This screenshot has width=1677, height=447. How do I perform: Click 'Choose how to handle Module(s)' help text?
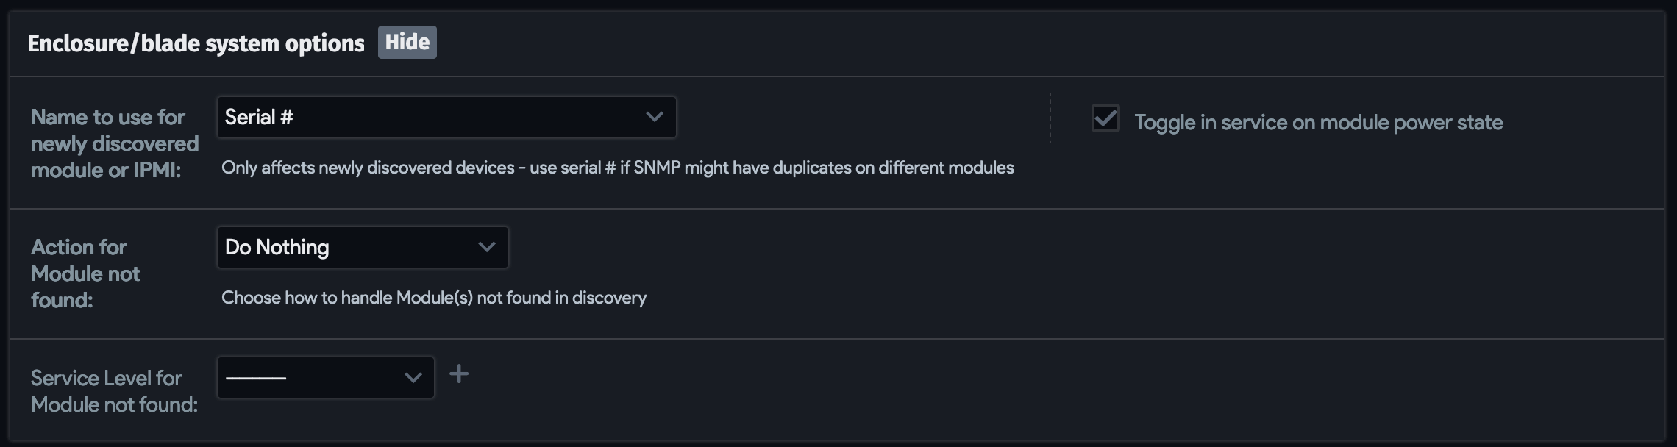tap(434, 298)
